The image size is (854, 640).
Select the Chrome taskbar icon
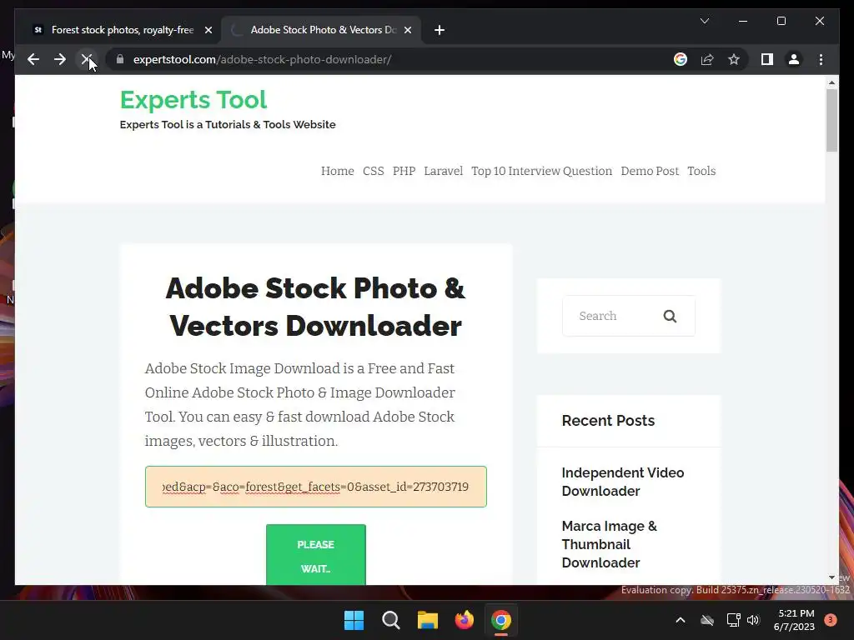point(501,620)
